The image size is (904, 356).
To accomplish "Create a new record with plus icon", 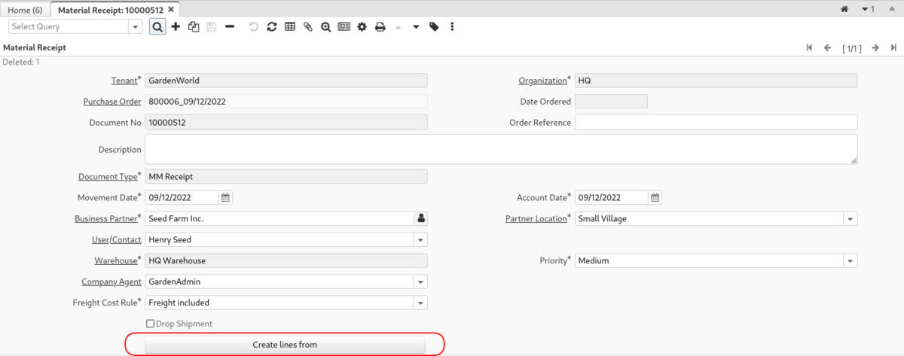I will tap(176, 26).
